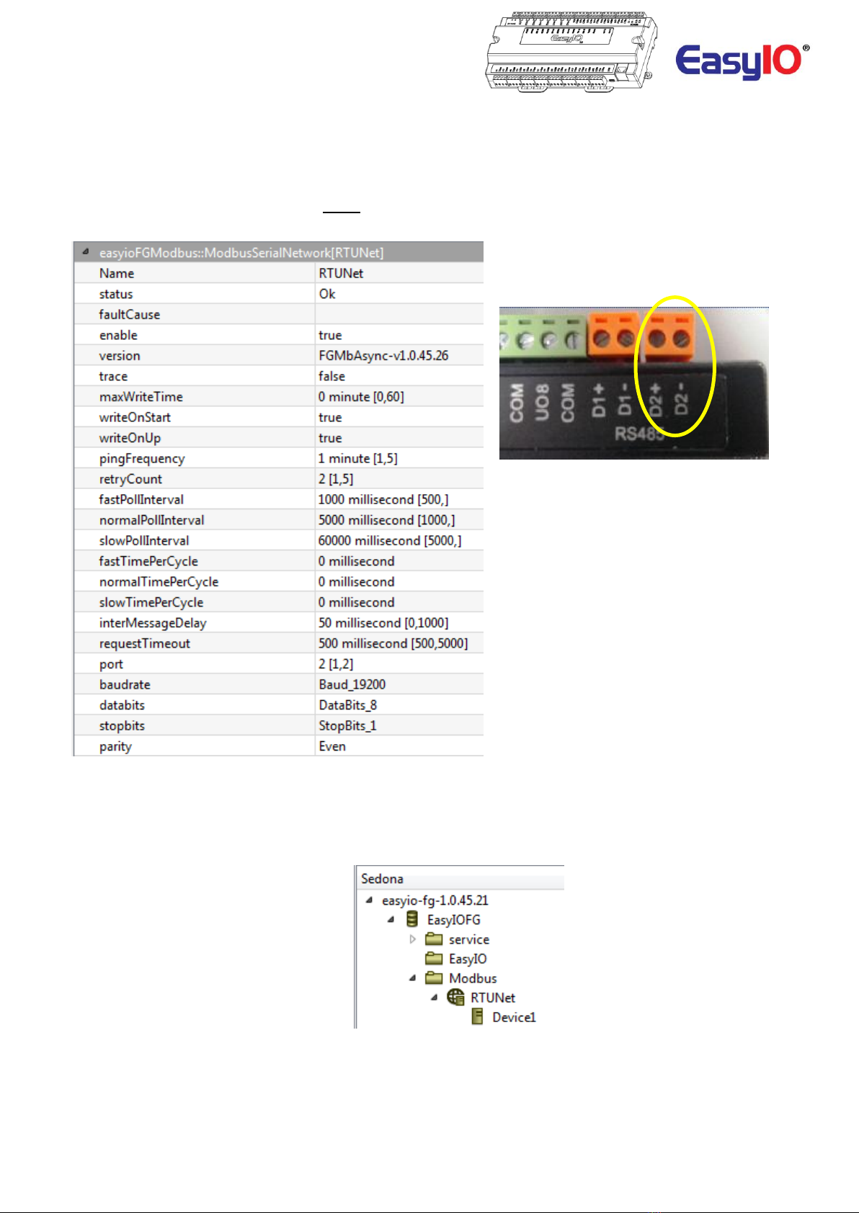
Task: Select the service tree item
Action: coord(469,939)
